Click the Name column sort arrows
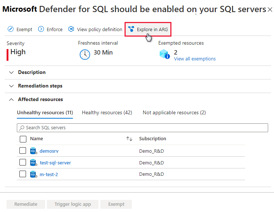 pyautogui.click(x=129, y=139)
